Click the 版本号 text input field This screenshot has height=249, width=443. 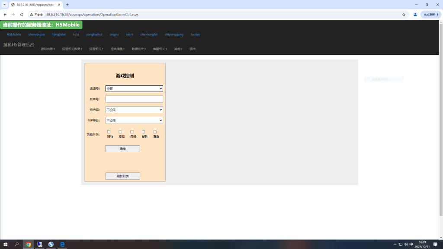coord(134,99)
